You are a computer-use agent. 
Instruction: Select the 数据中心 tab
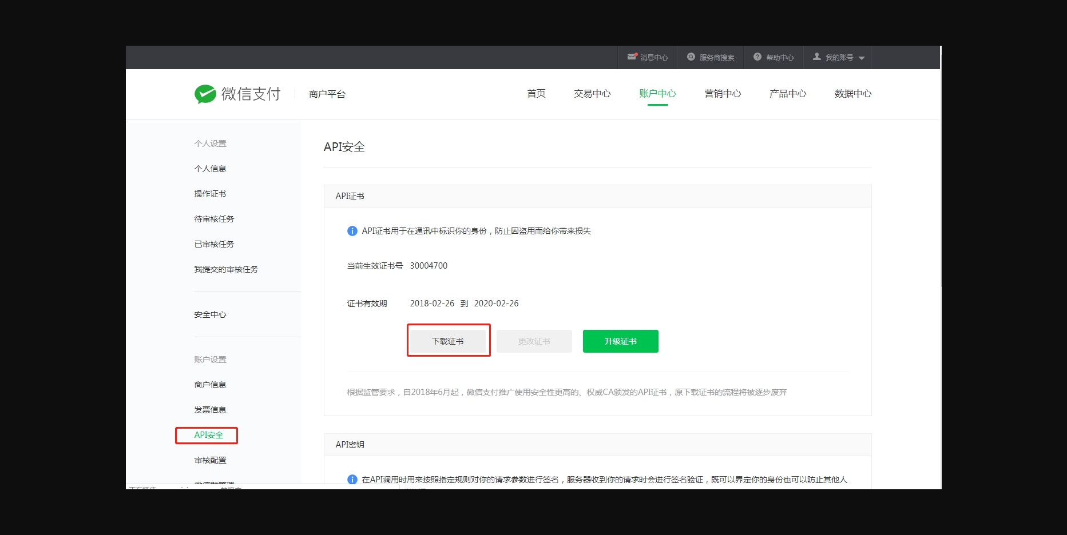coord(853,94)
